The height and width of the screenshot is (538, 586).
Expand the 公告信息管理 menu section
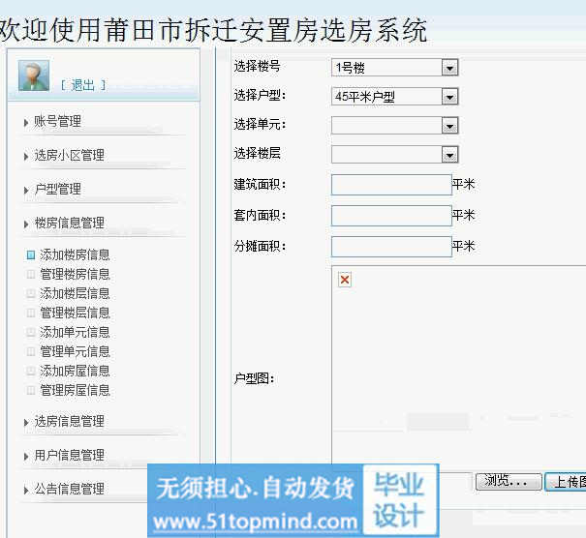[x=69, y=489]
